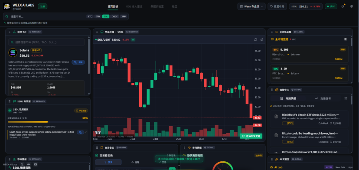Select the DOGE quick coin chip

pos(115,16)
